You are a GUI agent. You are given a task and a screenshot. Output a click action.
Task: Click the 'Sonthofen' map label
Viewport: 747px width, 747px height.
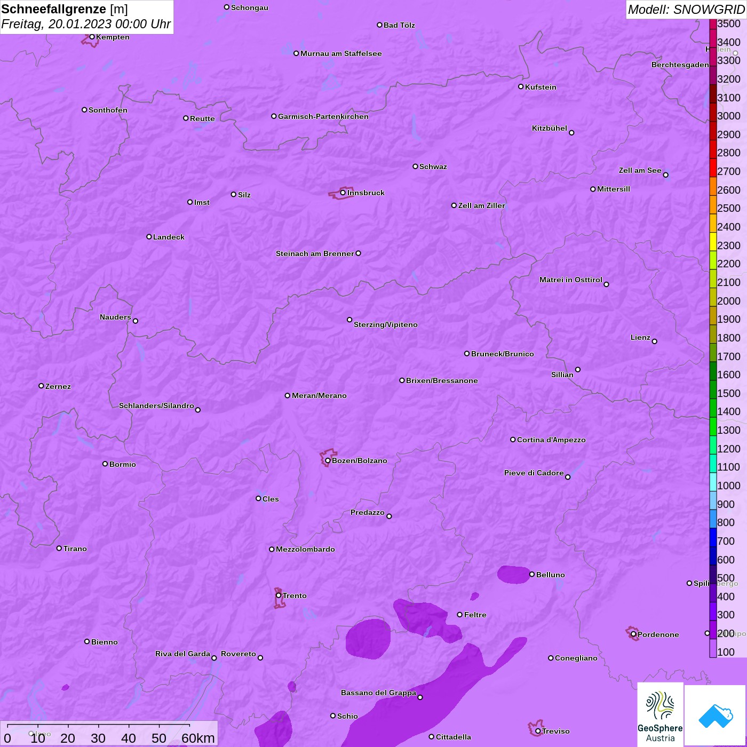coord(108,110)
